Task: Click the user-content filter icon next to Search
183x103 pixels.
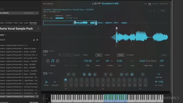Action: tap(34, 40)
